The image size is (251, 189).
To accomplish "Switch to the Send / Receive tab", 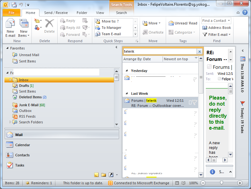I will coord(56,13).
